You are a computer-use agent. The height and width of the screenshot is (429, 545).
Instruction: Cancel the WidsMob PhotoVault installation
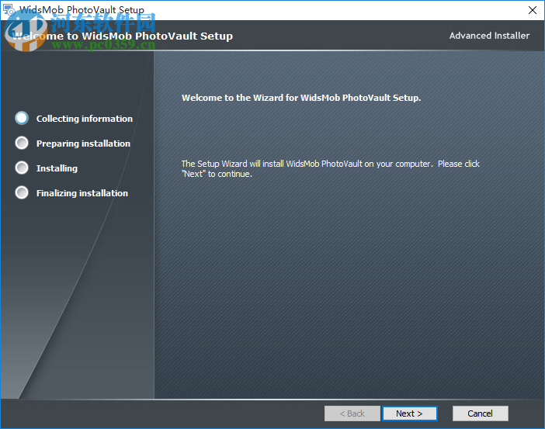point(480,413)
